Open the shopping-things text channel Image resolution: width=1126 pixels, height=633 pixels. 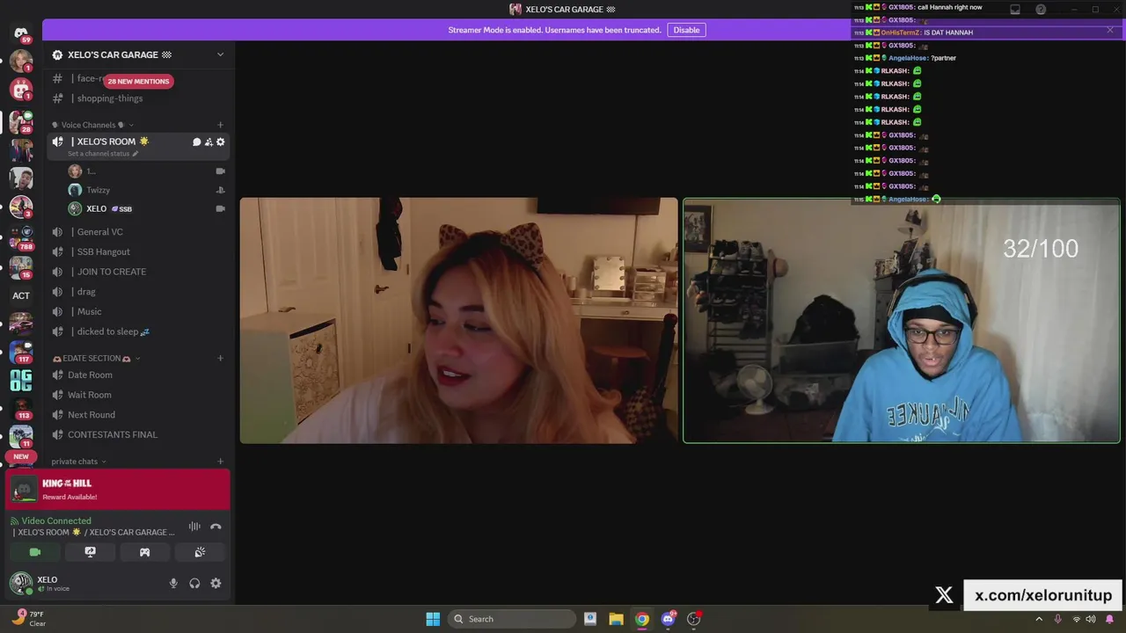pos(138,98)
